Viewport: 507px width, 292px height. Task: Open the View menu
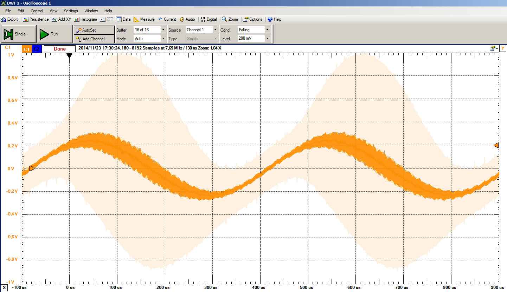[53, 11]
